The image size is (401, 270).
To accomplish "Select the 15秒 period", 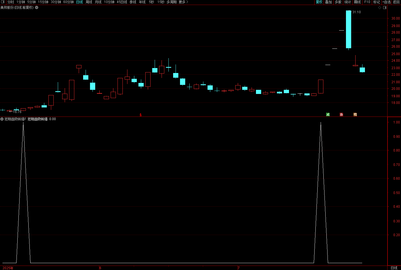I will click(x=161, y=2).
